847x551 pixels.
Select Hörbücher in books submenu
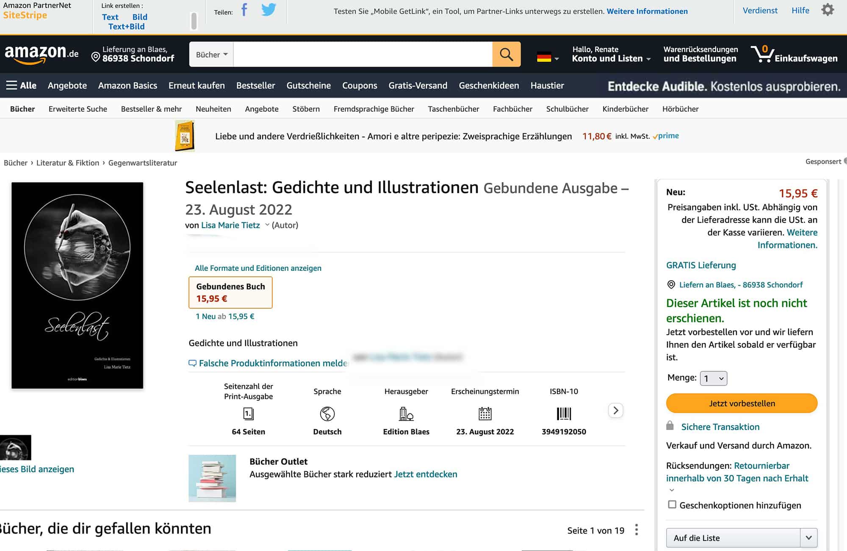(x=681, y=109)
